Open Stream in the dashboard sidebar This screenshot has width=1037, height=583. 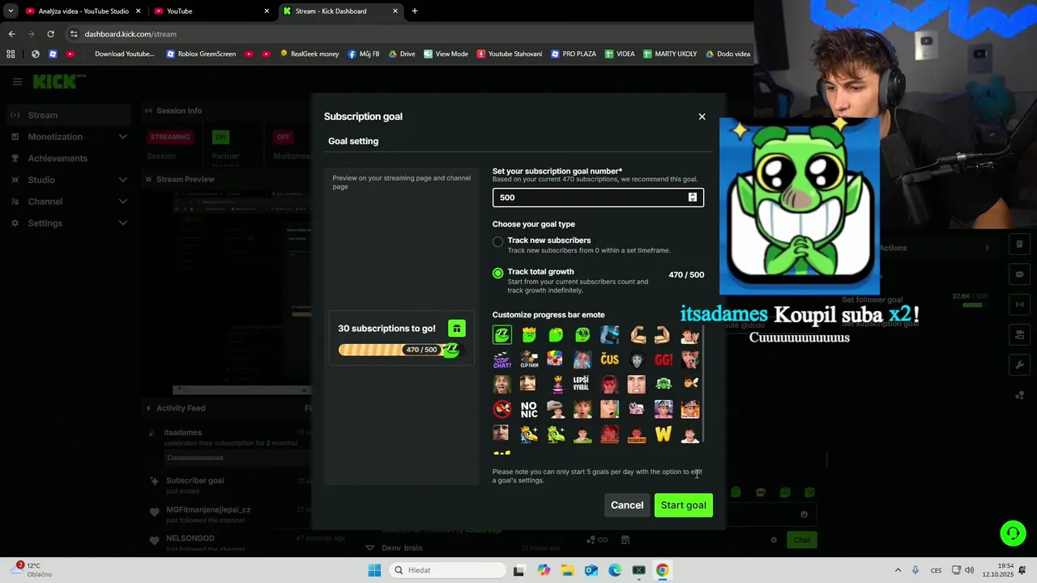(x=68, y=115)
